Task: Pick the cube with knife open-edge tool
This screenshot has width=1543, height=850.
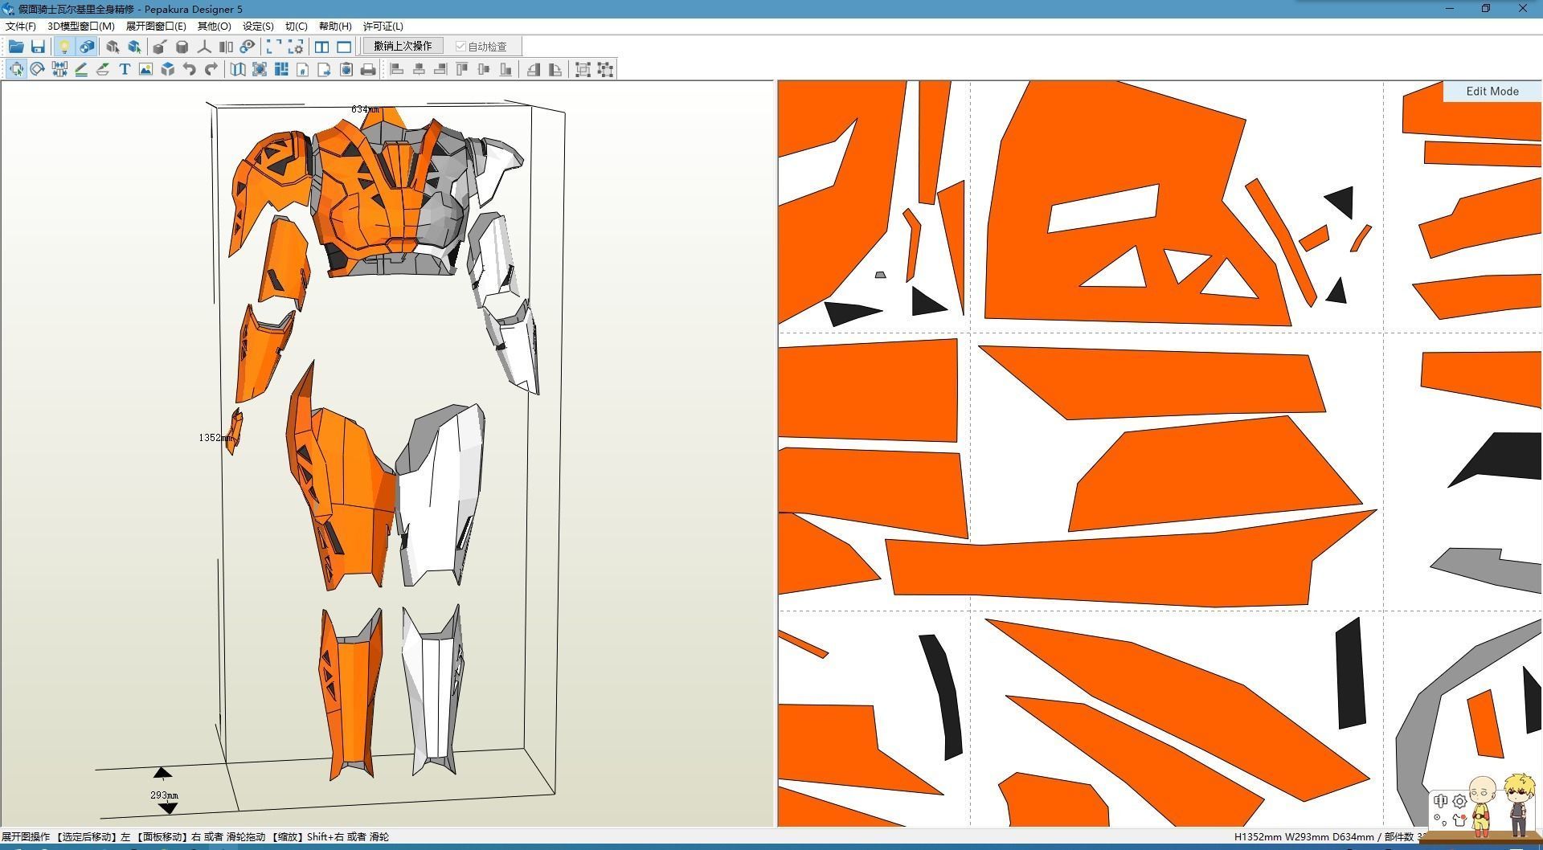Action: click(160, 47)
